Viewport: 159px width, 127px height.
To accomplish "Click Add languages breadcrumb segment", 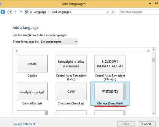I will point(61,12).
